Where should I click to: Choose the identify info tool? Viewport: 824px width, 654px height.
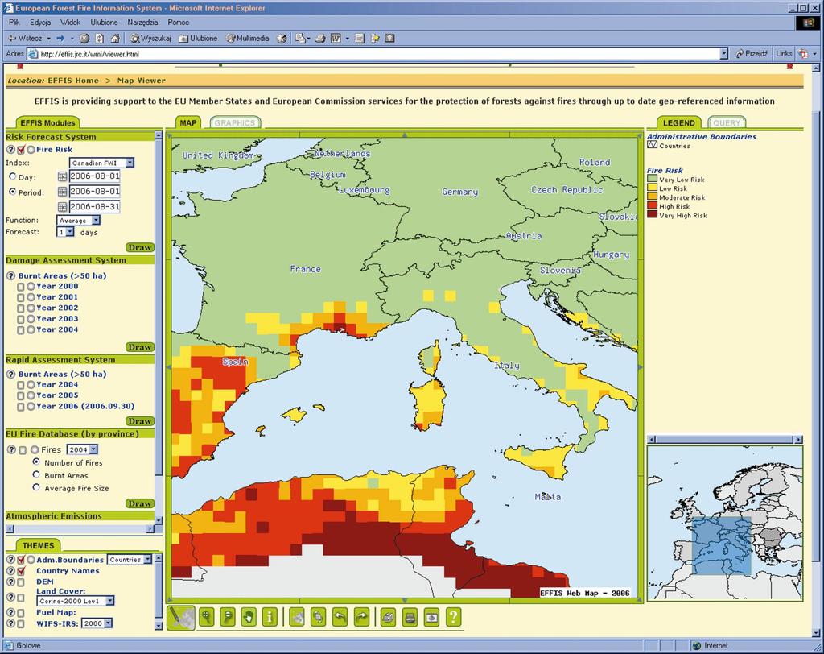coord(270,617)
